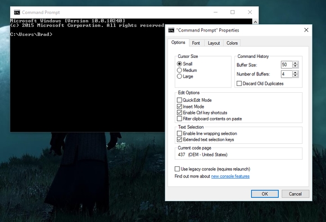326x222 pixels.
Task: Increase Number of Buffers with up arrow
Action: (295, 73)
